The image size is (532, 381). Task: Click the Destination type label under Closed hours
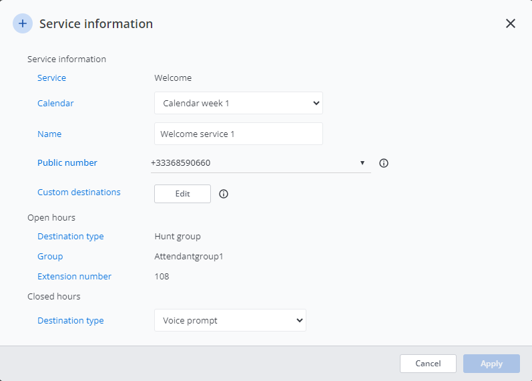(x=71, y=321)
